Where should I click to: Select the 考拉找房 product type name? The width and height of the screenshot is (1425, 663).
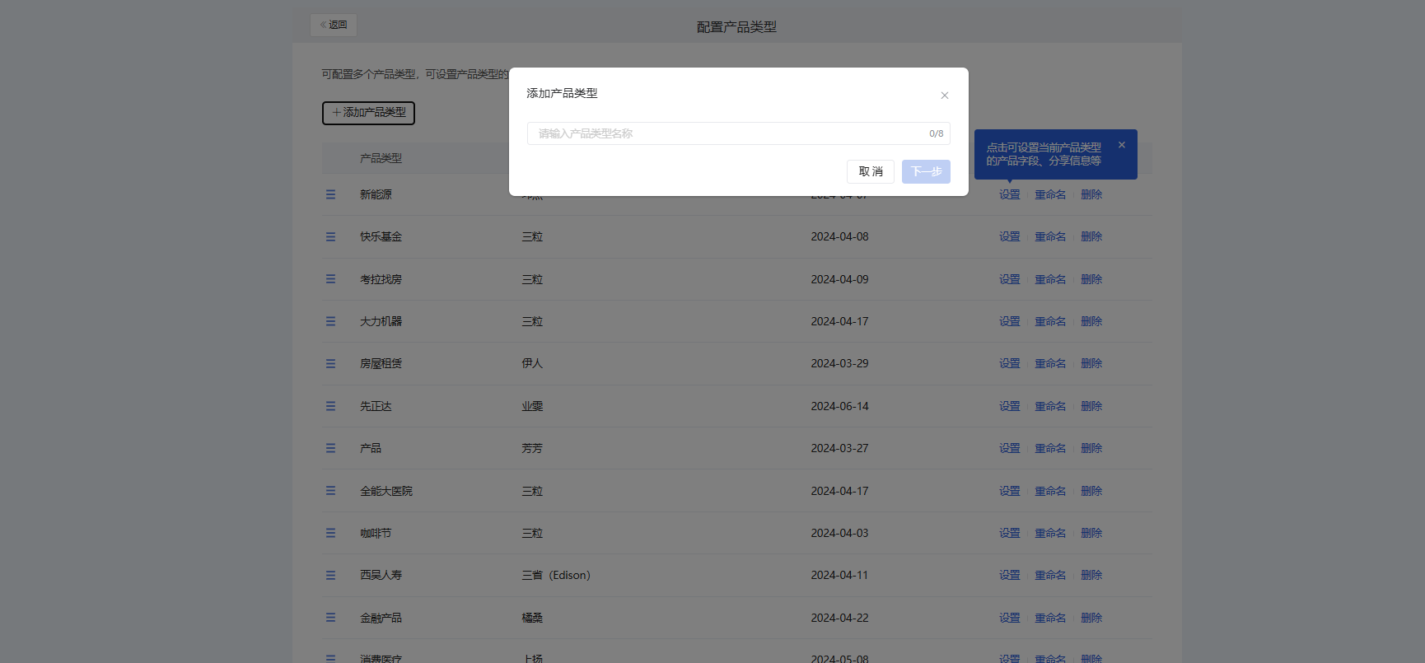(381, 279)
